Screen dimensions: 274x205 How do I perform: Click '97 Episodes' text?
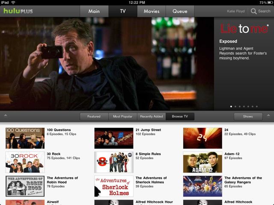click(233, 158)
